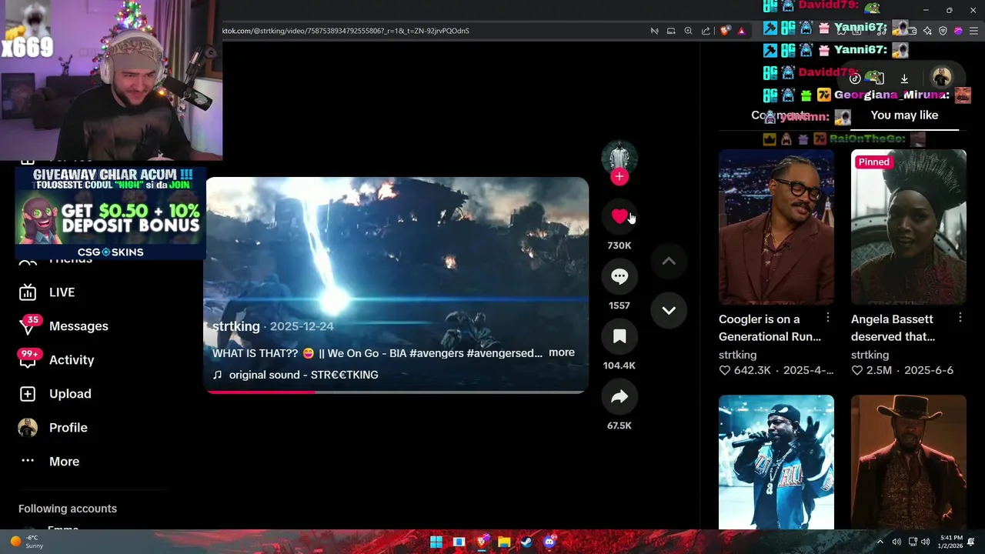This screenshot has width=985, height=554.
Task: Click the video date 2025-12-24
Action: pyautogui.click(x=302, y=326)
